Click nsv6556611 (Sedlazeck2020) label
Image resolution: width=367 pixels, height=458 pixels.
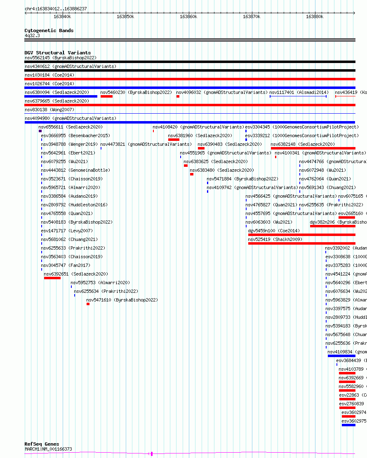(x=71, y=127)
